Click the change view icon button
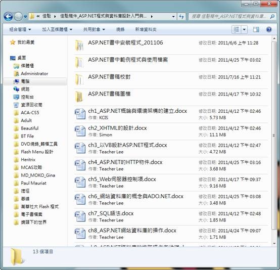 click(x=236, y=29)
